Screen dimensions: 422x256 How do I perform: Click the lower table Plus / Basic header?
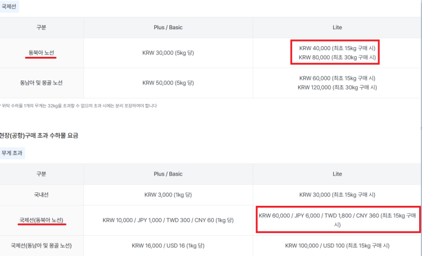[x=168, y=174]
